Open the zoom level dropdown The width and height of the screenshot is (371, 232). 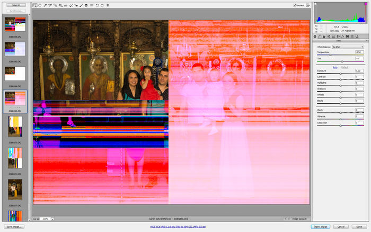pyautogui.click(x=53, y=218)
